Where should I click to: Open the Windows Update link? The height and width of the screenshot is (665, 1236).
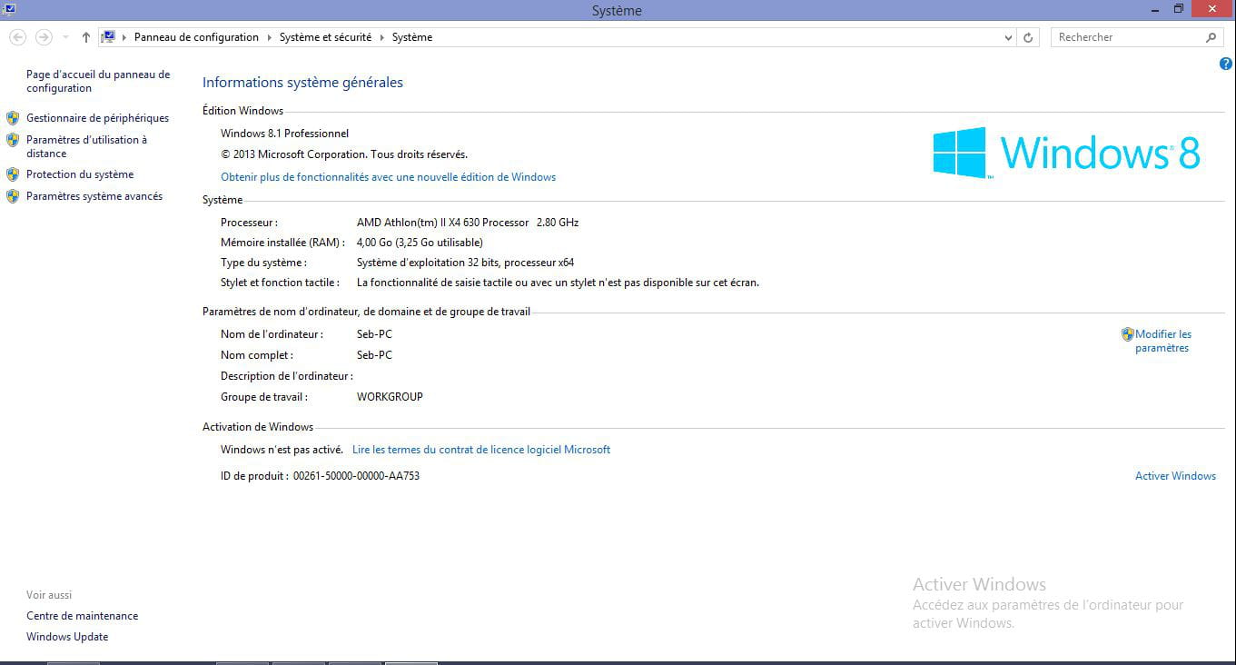[x=67, y=637]
